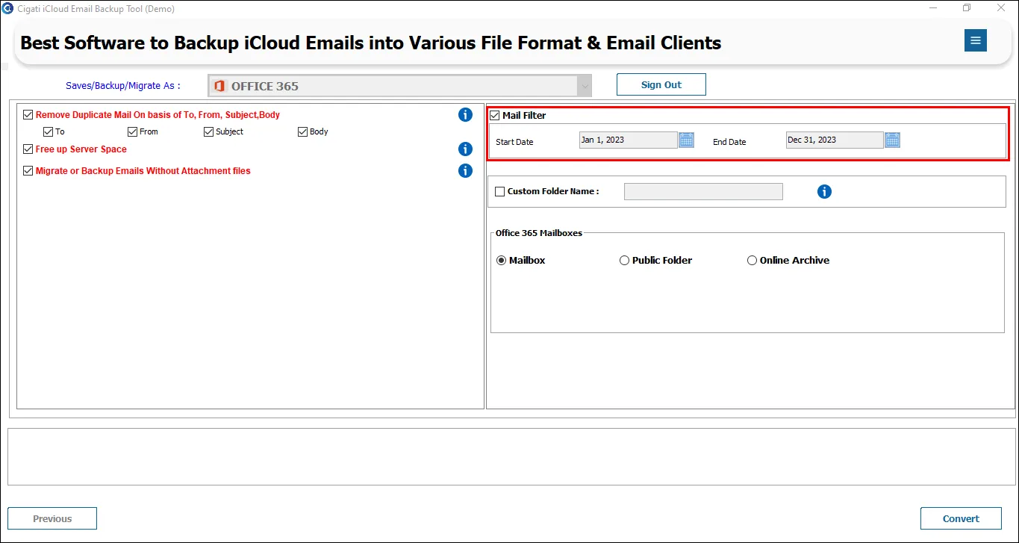Expand the Saves/Backup/Migrate As dropdown
Viewport: 1019px width, 543px height.
point(400,86)
